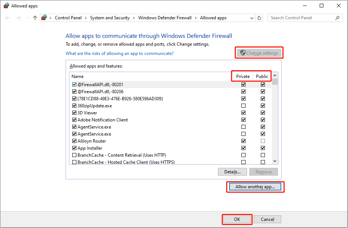348x228 pixels.
Task: Cancel the Allowed apps dialog
Action: coord(268,219)
